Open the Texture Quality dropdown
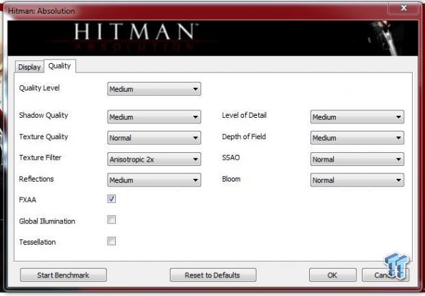 [154, 138]
